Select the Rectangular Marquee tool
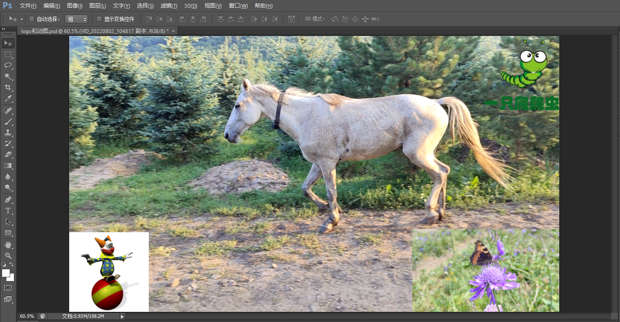 click(8, 54)
